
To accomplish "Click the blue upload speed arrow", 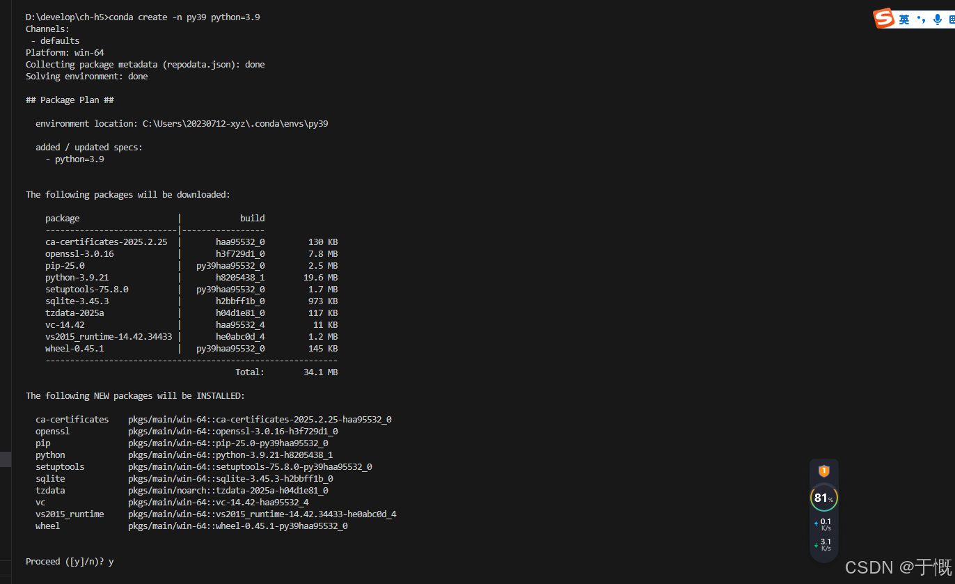I will (816, 523).
